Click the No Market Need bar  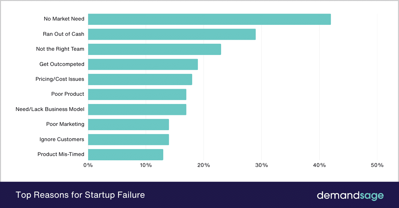pos(209,19)
